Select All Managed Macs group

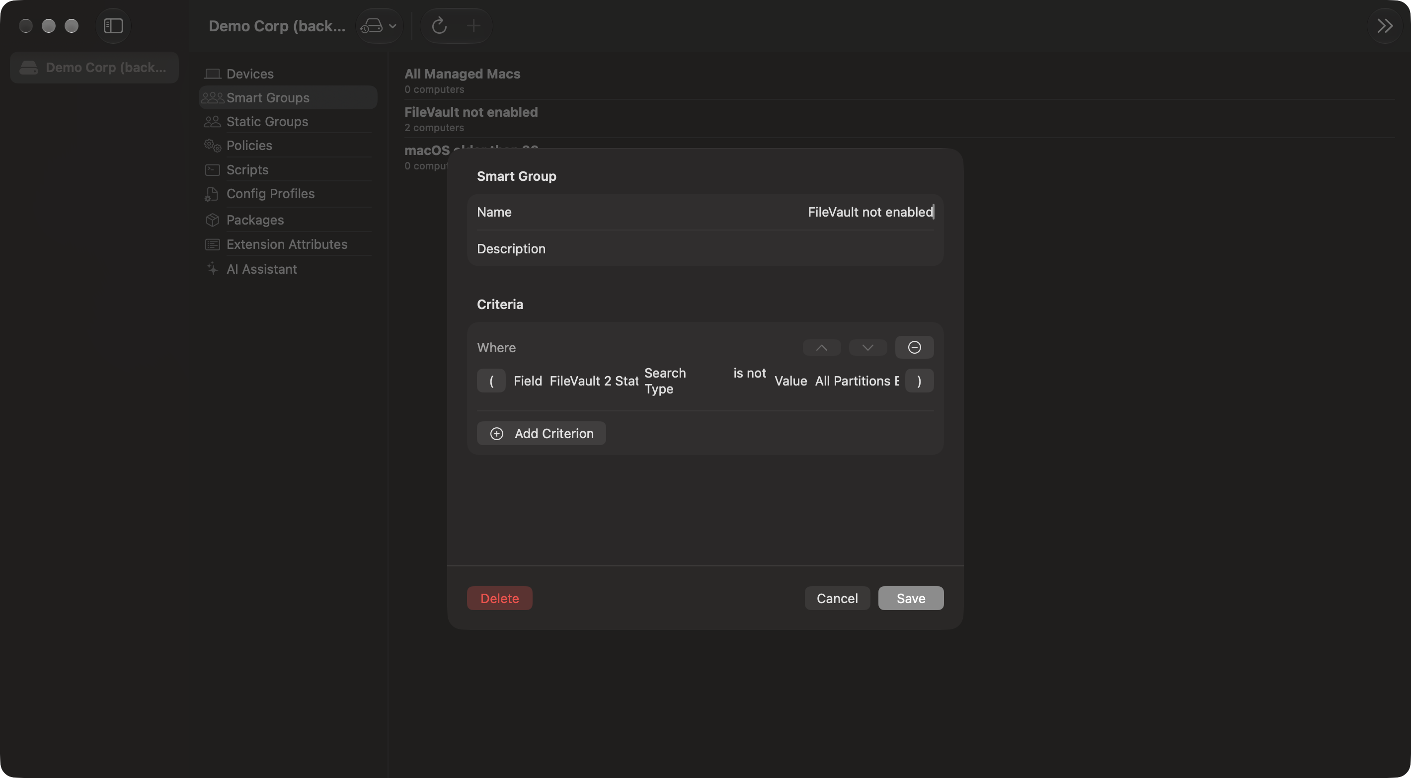[898, 80]
